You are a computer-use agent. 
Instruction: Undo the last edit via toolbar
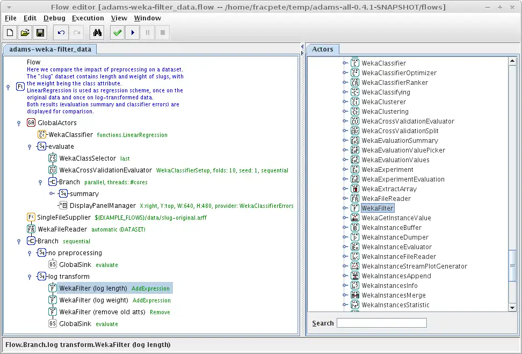tap(61, 33)
